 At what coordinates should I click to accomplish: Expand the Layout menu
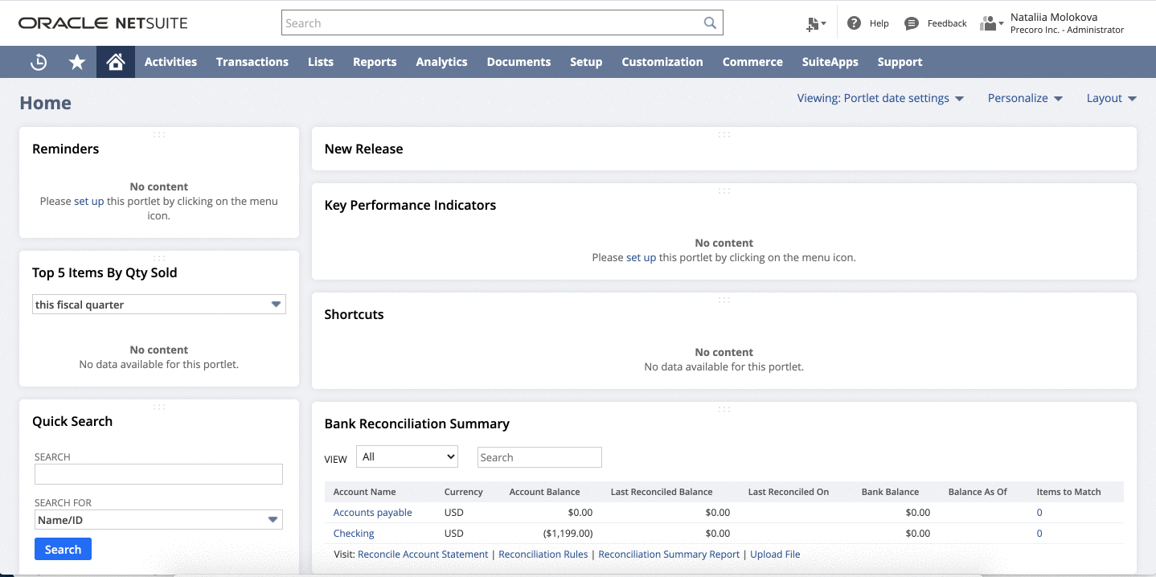tap(1110, 97)
